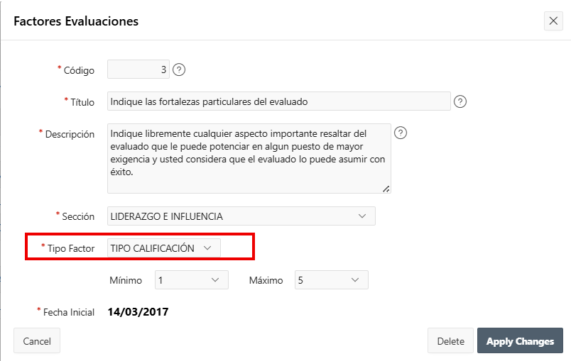The width and height of the screenshot is (571, 361).
Task: Click Apply Changes
Action: click(x=520, y=341)
